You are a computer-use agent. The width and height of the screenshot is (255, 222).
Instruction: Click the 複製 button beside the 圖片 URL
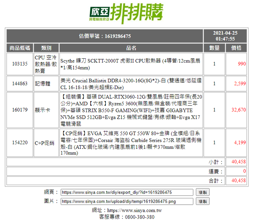tap(203, 201)
